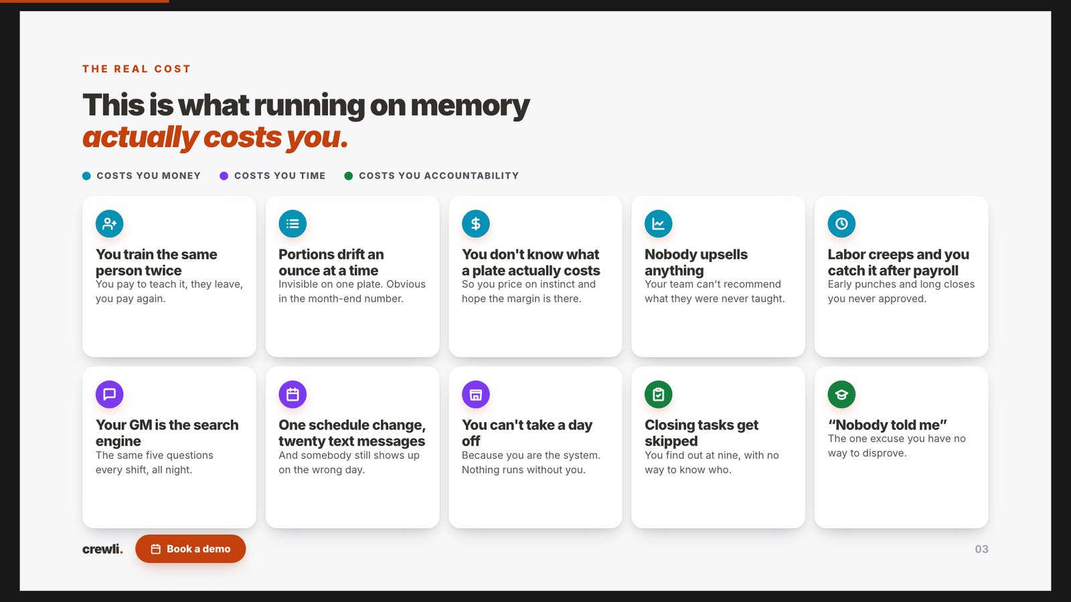The height and width of the screenshot is (602, 1071).
Task: Open the 'You can't take a day off' card title
Action: click(x=527, y=433)
